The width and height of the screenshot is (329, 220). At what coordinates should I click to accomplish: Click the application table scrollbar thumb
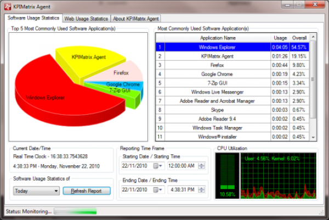[313, 79]
